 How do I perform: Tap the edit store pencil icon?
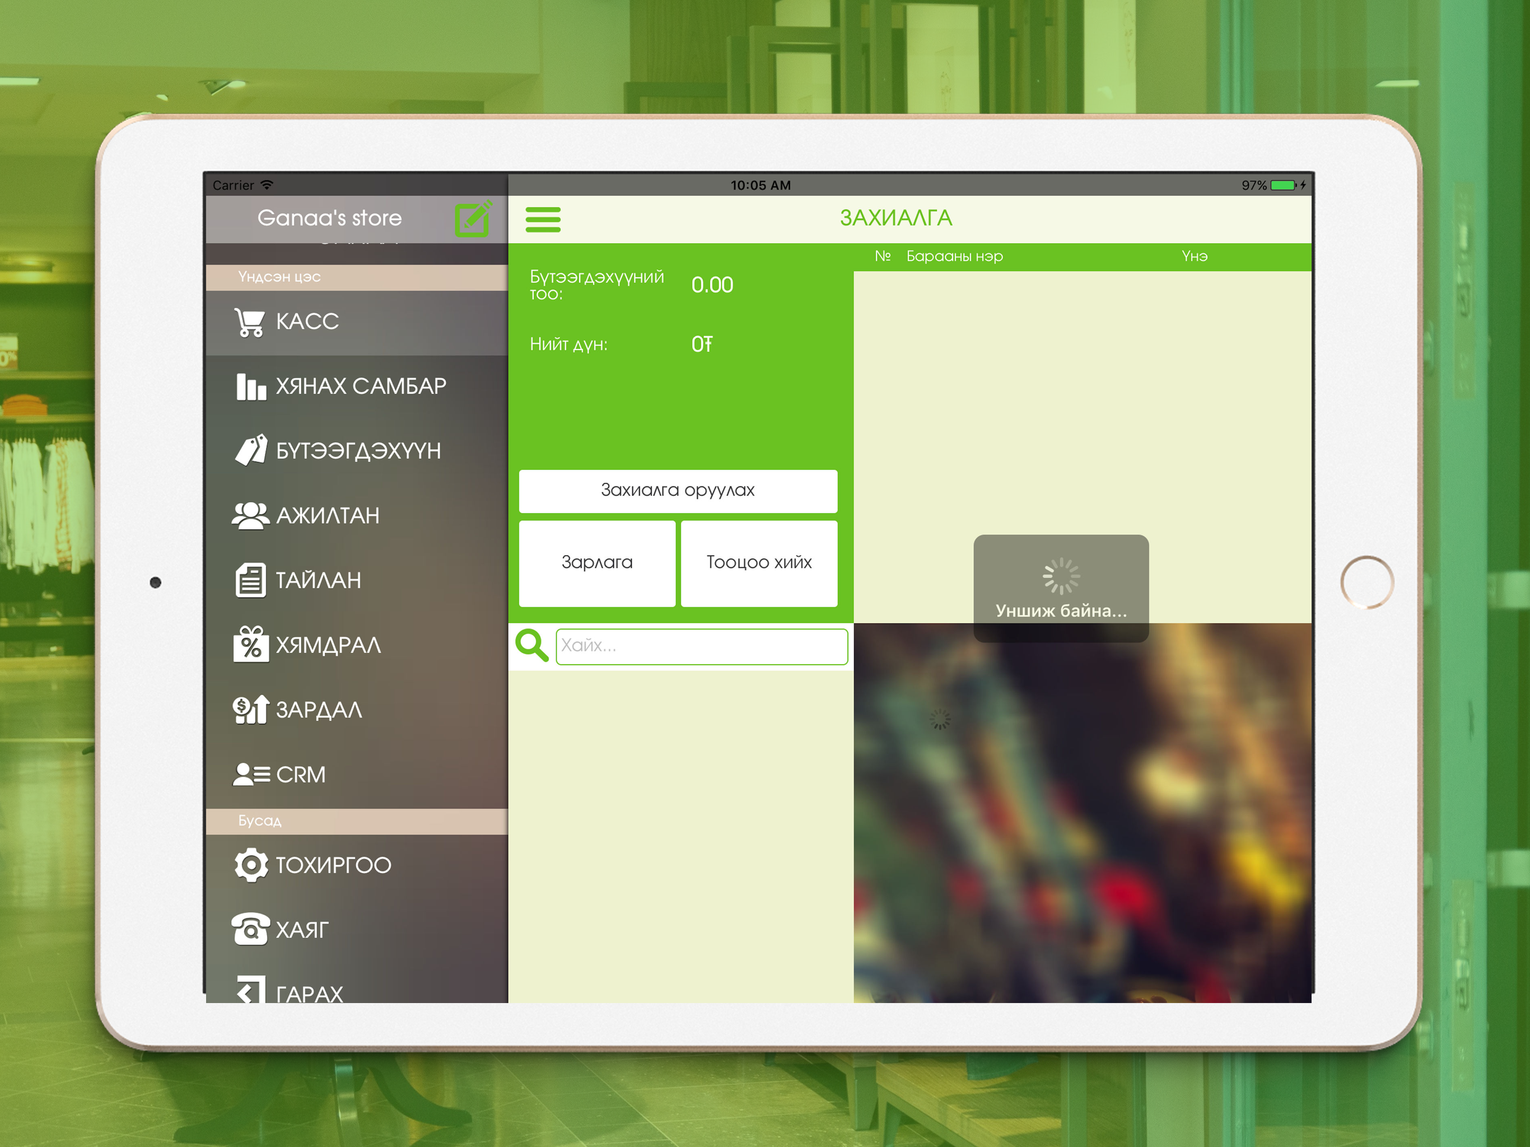[x=474, y=218]
